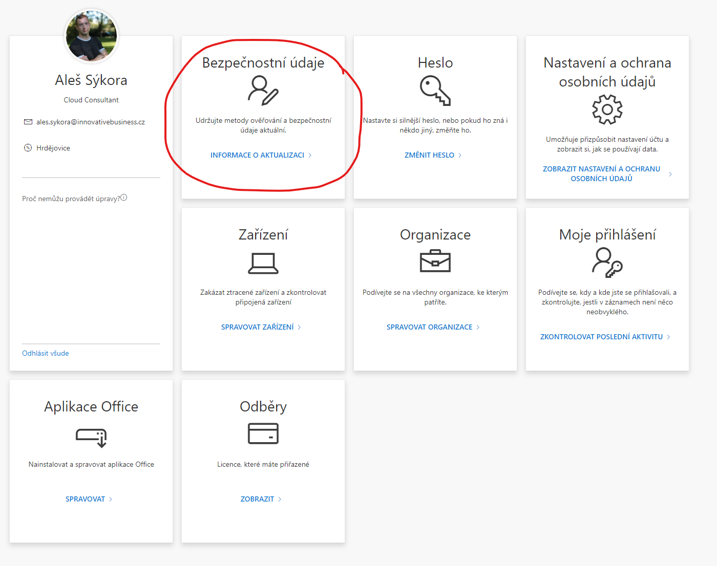
Task: Click the Hrdějovice location text
Action: (53, 148)
